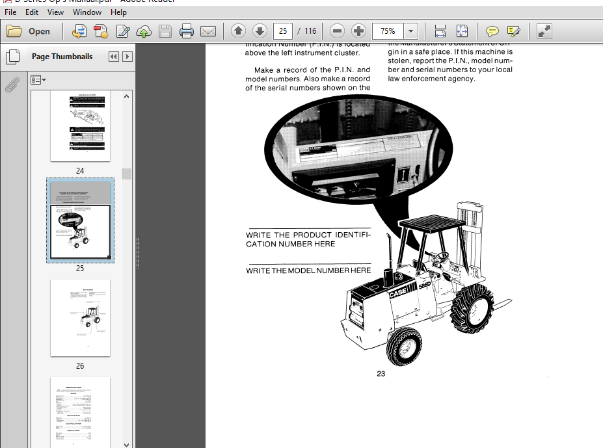Open the zoom level dropdown arrow
The width and height of the screenshot is (603, 448).
(x=410, y=31)
